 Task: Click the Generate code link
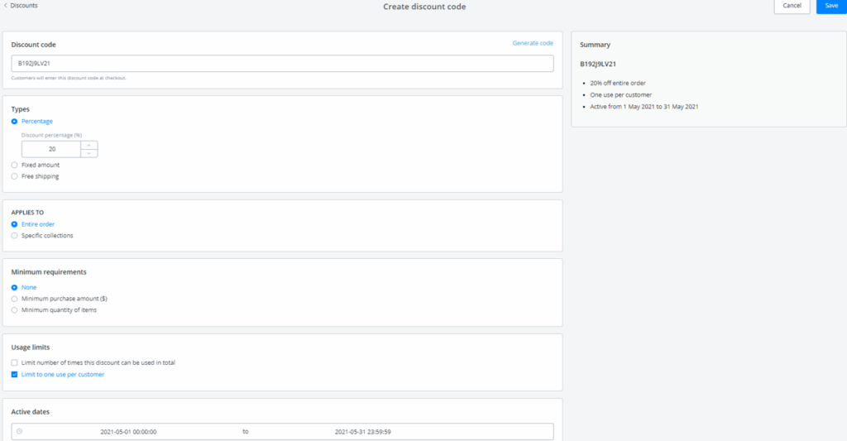click(x=533, y=43)
